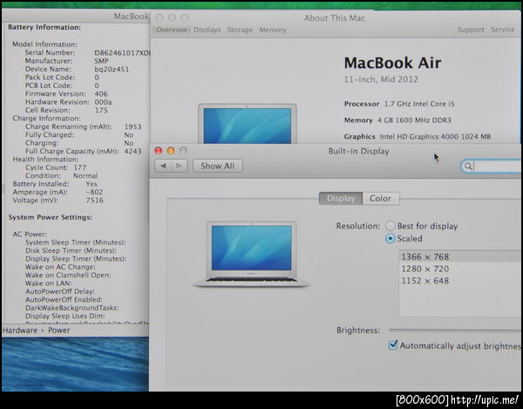Viewport: 523px width, 409px height.
Task: Click the Serial Number value D862461017XD
Action: (x=122, y=52)
